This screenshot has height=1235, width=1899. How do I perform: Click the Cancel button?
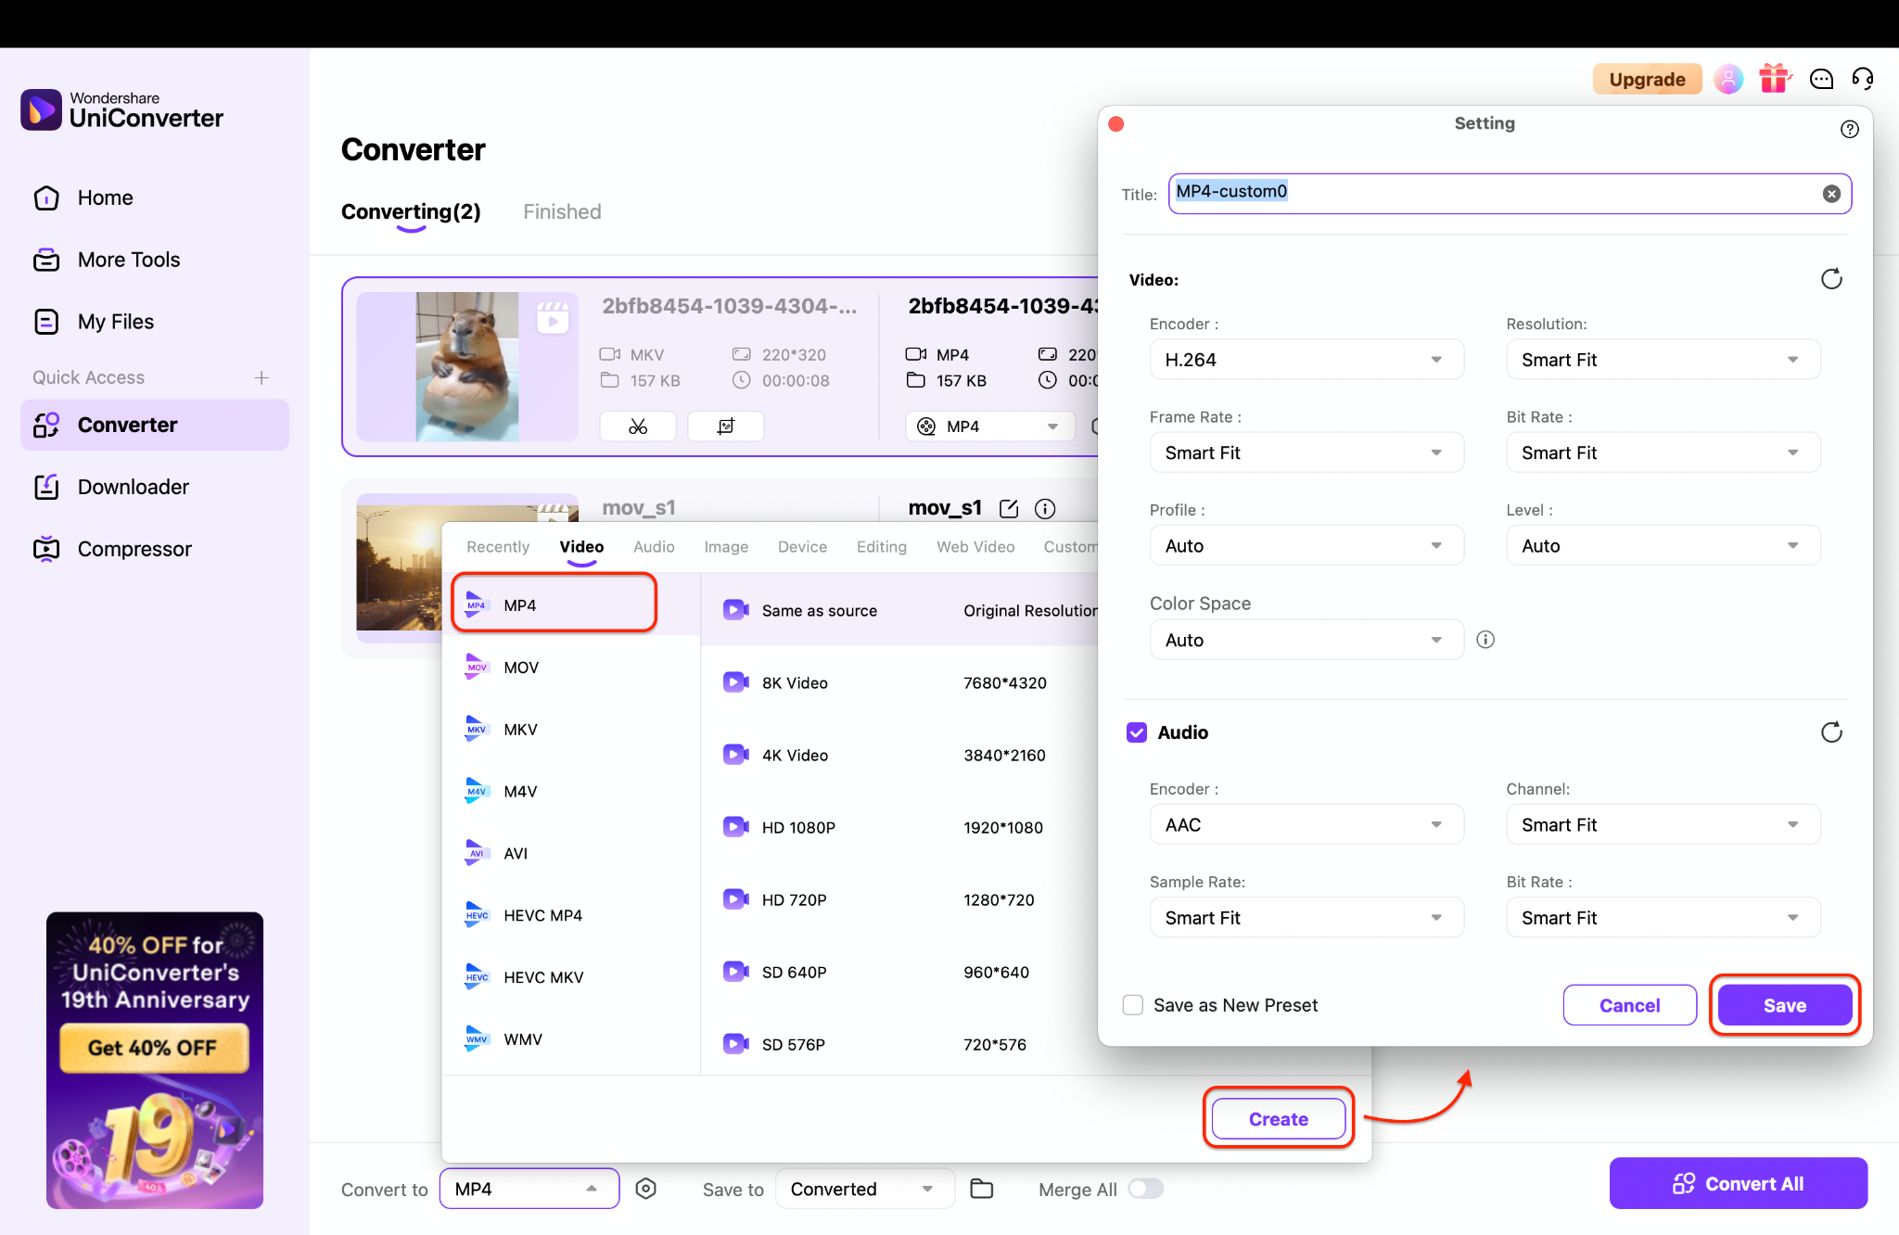click(x=1630, y=1005)
